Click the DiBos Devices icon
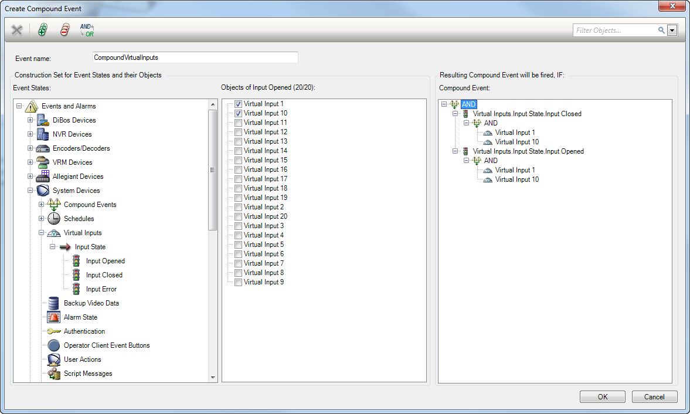Image resolution: width=690 pixels, height=414 pixels. 43,120
